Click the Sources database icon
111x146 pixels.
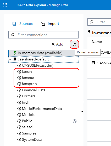pos(14,24)
